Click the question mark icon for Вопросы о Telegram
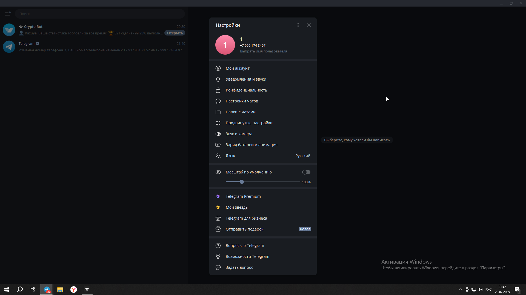Viewport: 526px width, 295px height. pyautogui.click(x=218, y=246)
